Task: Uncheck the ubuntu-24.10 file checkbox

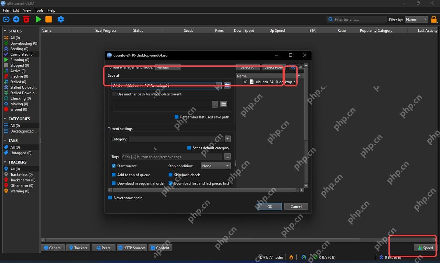Action: tap(245, 82)
